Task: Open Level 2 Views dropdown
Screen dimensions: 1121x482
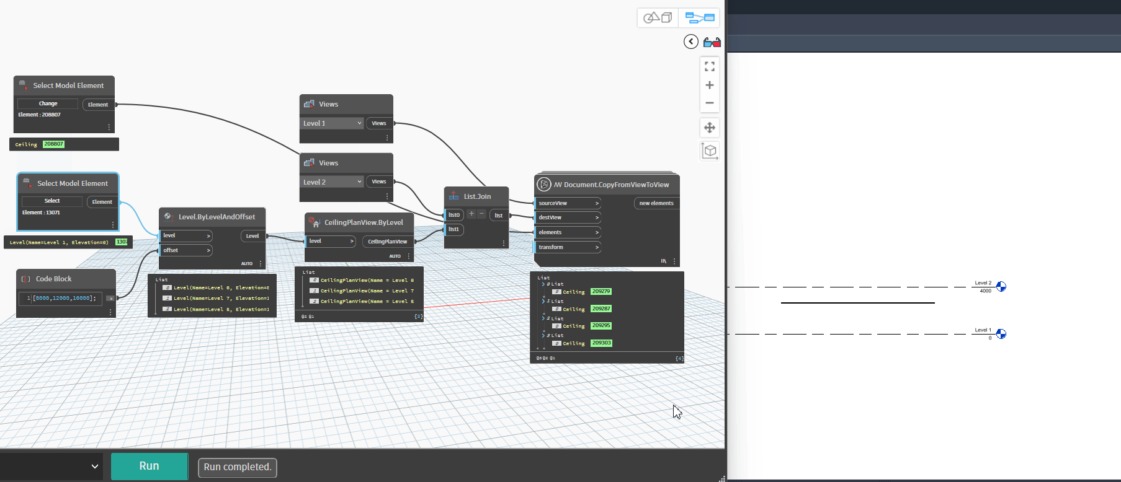Action: [x=332, y=182]
